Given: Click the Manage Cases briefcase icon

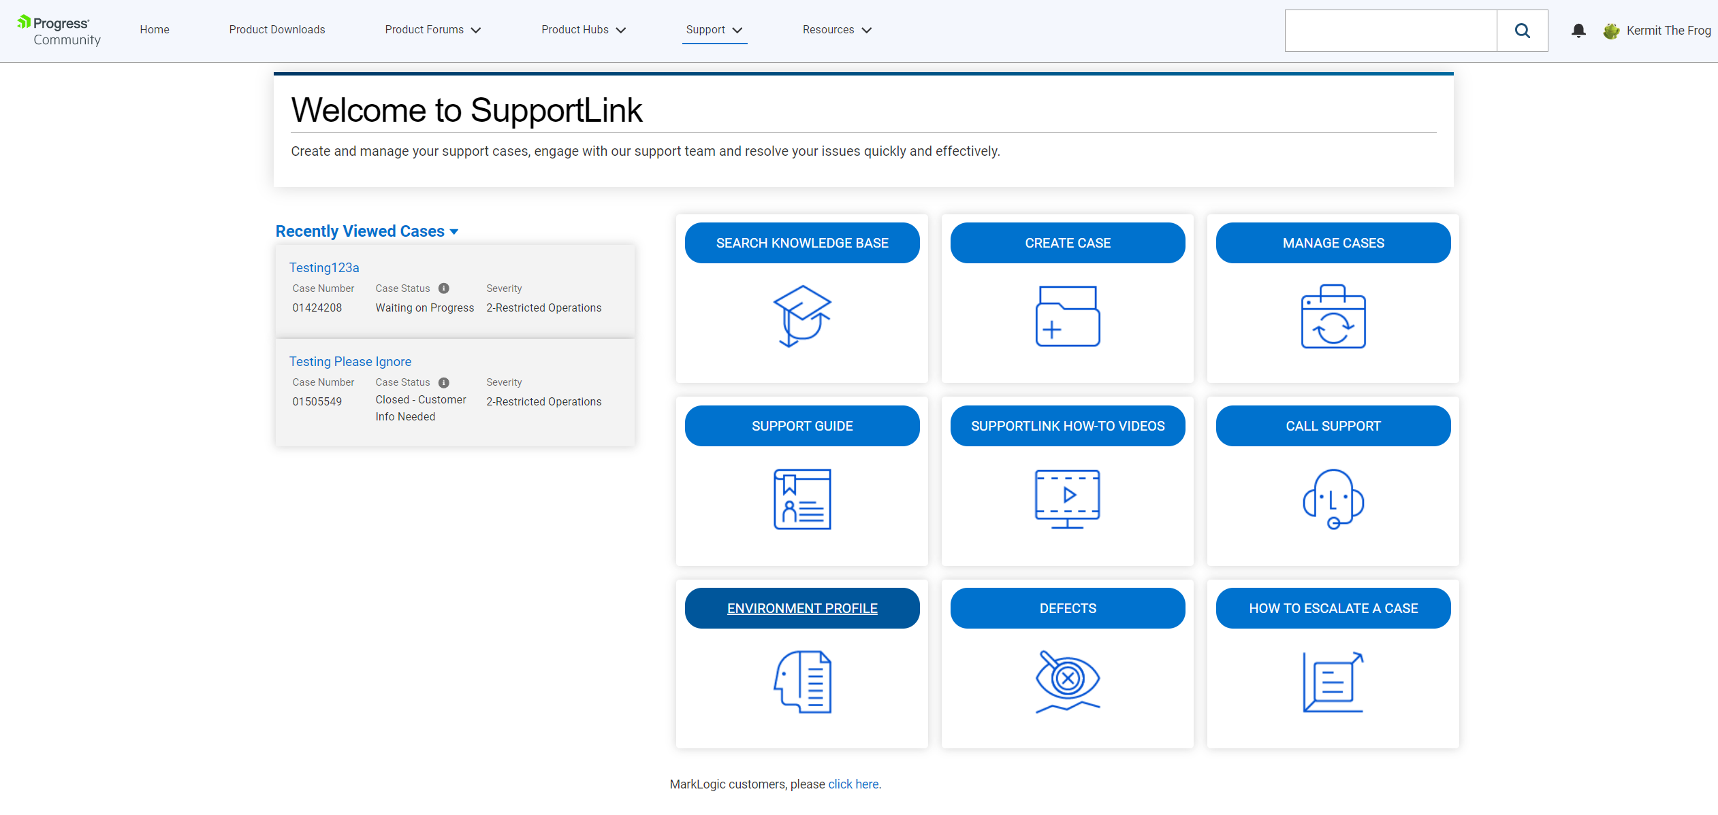Looking at the screenshot, I should [x=1333, y=316].
